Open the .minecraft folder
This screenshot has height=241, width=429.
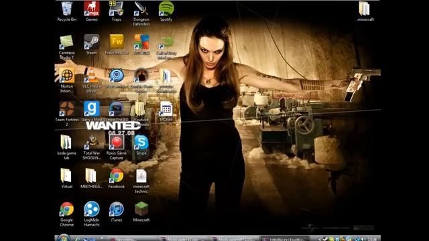click(365, 9)
